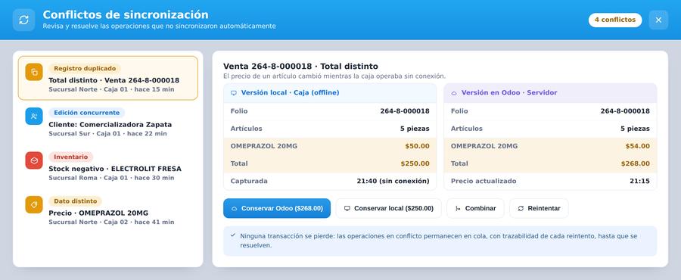
Task: Click the cloud icon on Conservar Odoo button
Action: coord(234,209)
